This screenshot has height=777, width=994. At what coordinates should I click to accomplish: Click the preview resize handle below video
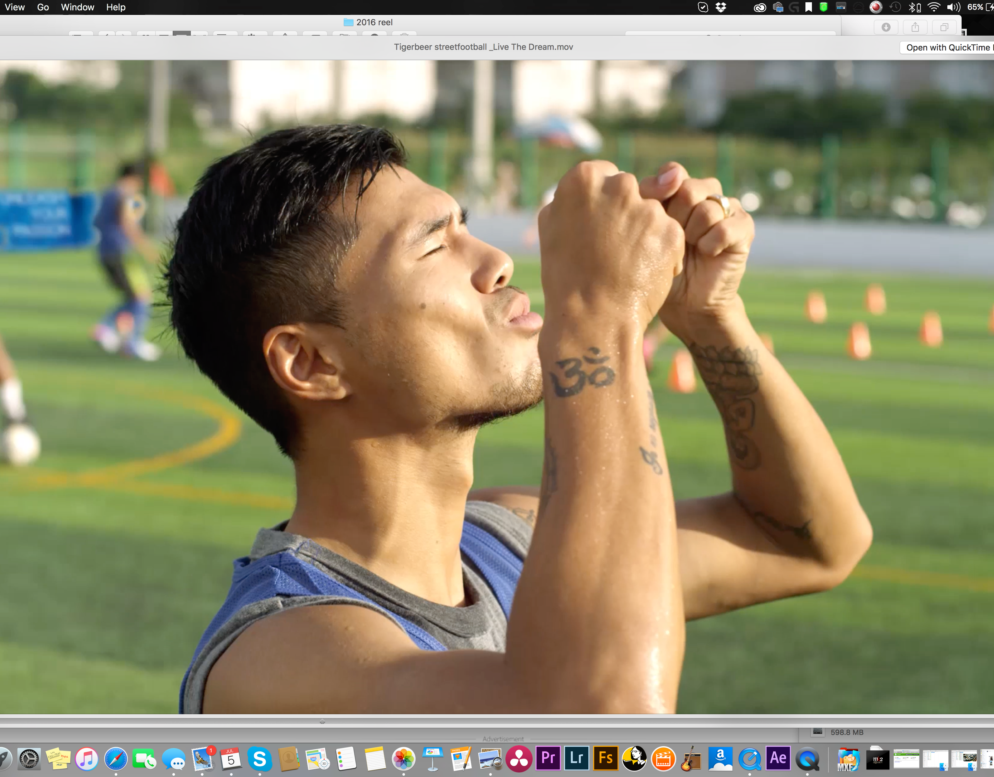click(x=322, y=721)
